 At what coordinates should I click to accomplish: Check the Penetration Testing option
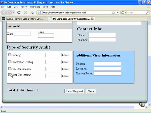(x=10, y=62)
